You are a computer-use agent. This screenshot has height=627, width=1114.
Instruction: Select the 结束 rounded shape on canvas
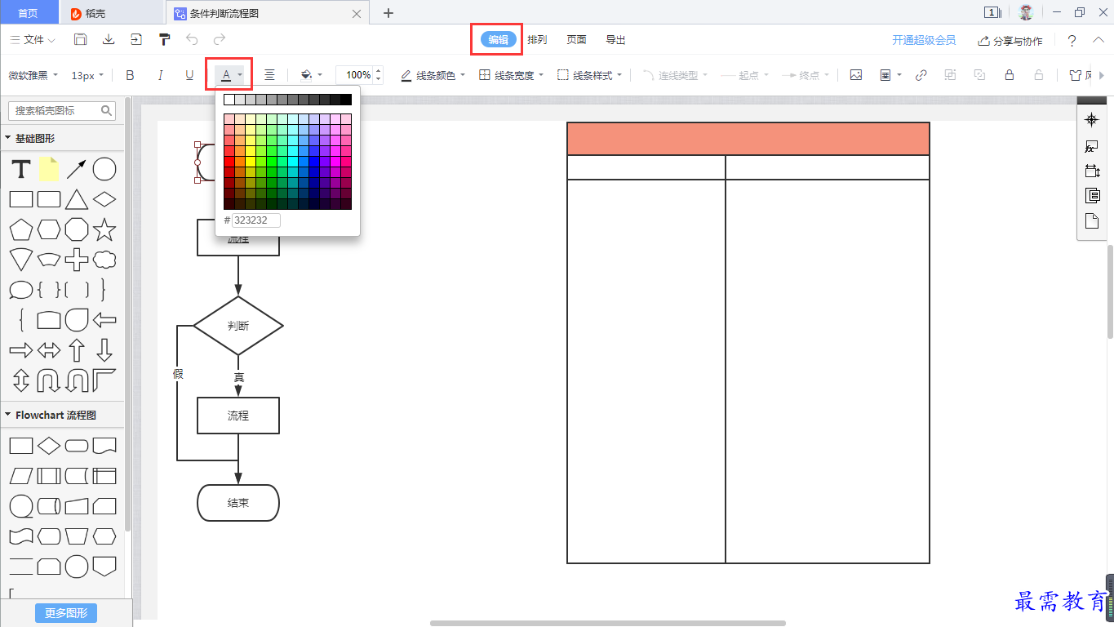click(x=238, y=503)
